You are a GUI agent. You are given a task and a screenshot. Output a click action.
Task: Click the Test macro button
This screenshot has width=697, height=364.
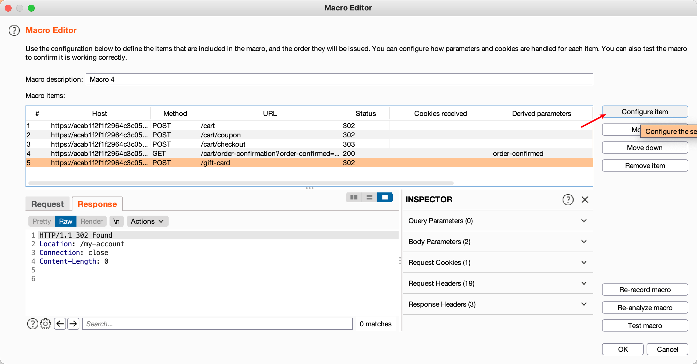coord(645,326)
